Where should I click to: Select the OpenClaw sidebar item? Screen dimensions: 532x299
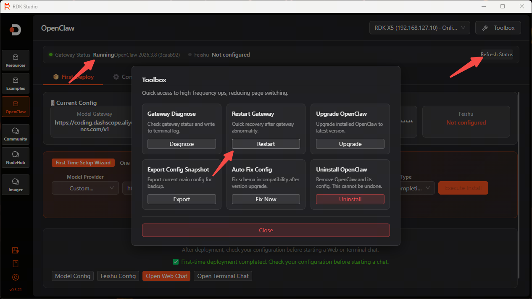coord(16,107)
